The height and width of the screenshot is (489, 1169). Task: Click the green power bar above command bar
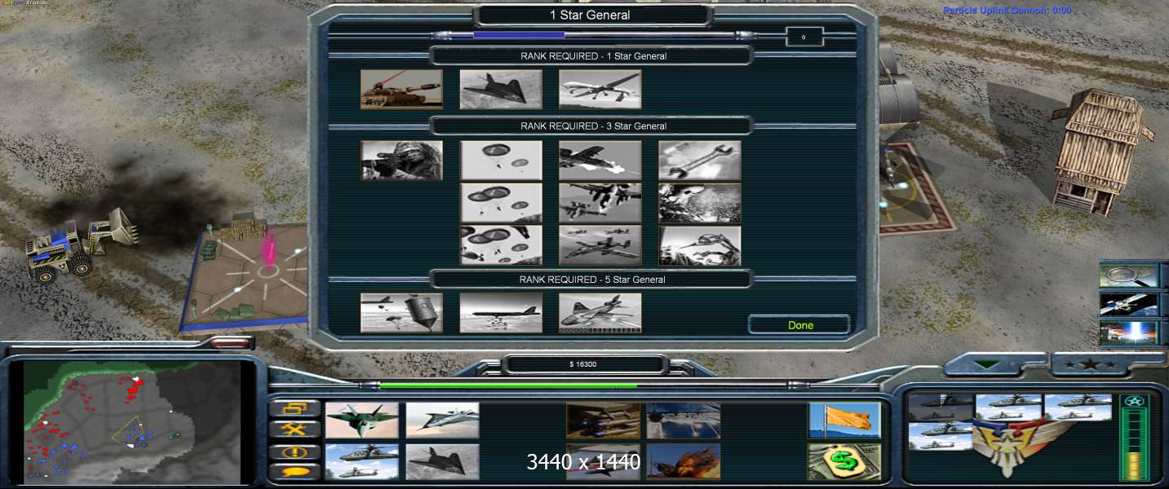pyautogui.click(x=585, y=385)
